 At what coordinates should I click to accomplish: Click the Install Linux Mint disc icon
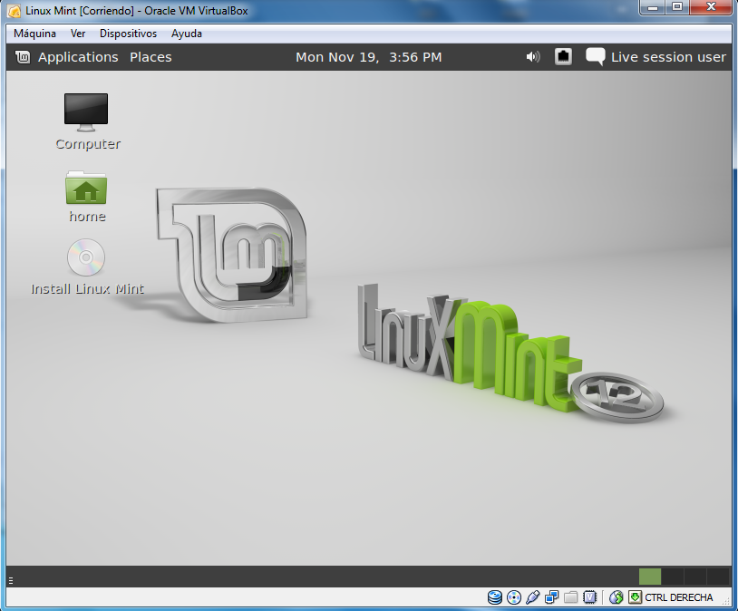[86, 257]
